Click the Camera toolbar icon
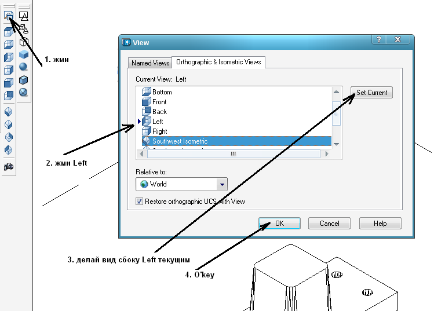The width and height of the screenshot is (445, 311). (9, 167)
